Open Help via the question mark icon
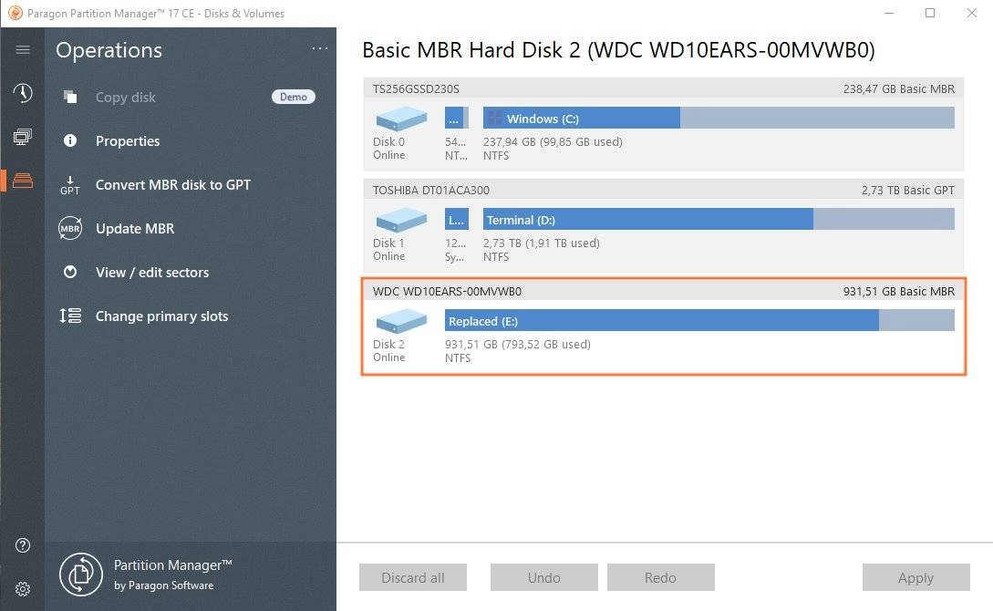This screenshot has height=611, width=993. coord(23,545)
